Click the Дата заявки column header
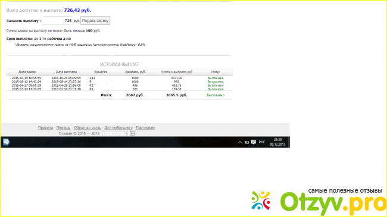Image resolution: width=387 pixels, height=217 pixels. tap(27, 72)
